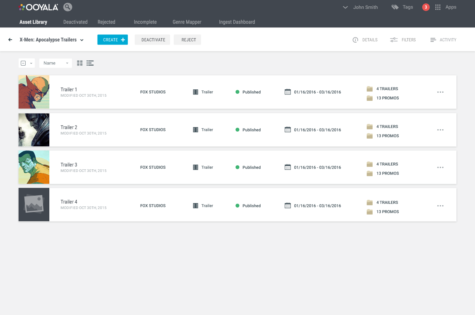Open the Trailer 4 placeholder thumbnail

coord(34,205)
